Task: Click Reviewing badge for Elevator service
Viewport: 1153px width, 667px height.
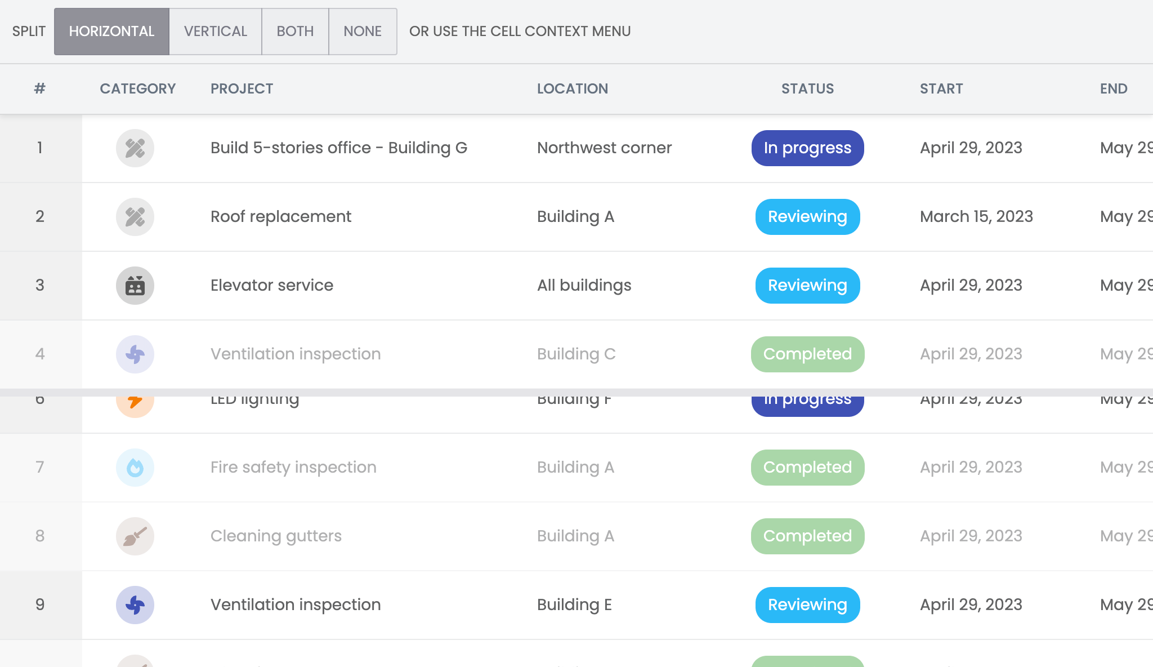Action: click(x=808, y=286)
